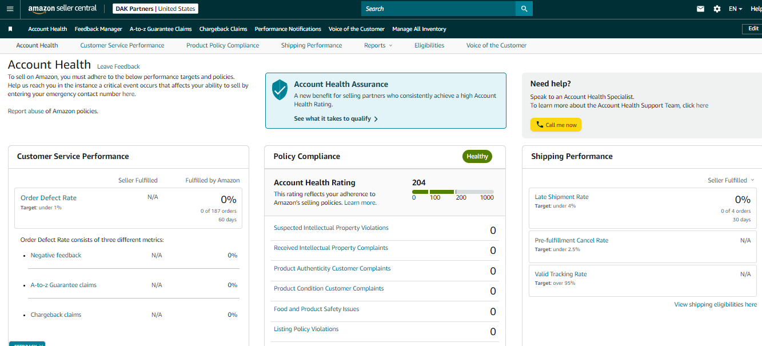The width and height of the screenshot is (762, 346).
Task: Switch to Voice of the Customer tab
Action: click(x=496, y=45)
